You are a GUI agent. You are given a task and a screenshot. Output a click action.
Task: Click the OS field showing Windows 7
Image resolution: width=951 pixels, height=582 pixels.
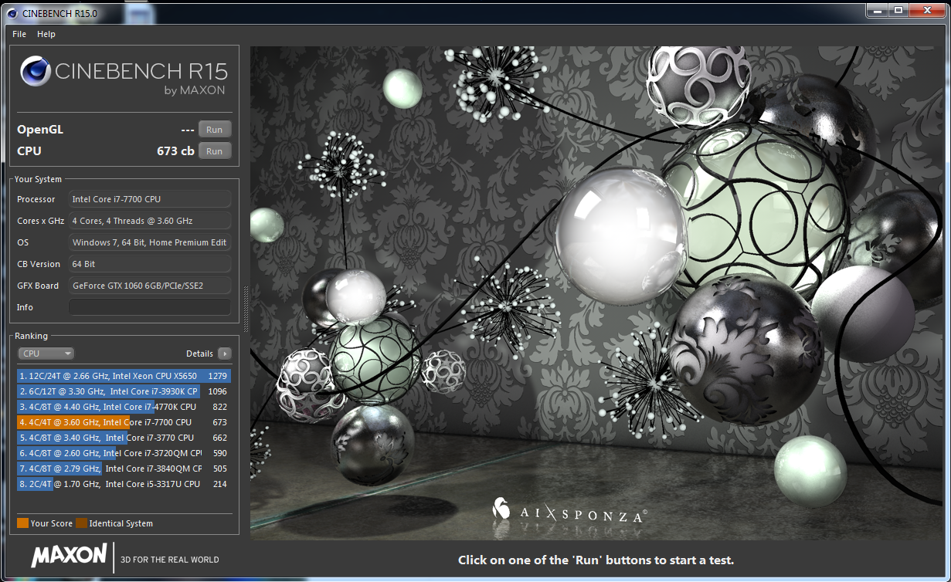point(150,242)
